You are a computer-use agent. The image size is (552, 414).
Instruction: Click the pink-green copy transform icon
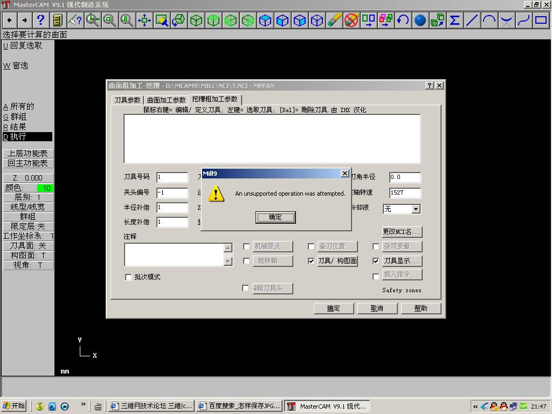click(x=386, y=20)
